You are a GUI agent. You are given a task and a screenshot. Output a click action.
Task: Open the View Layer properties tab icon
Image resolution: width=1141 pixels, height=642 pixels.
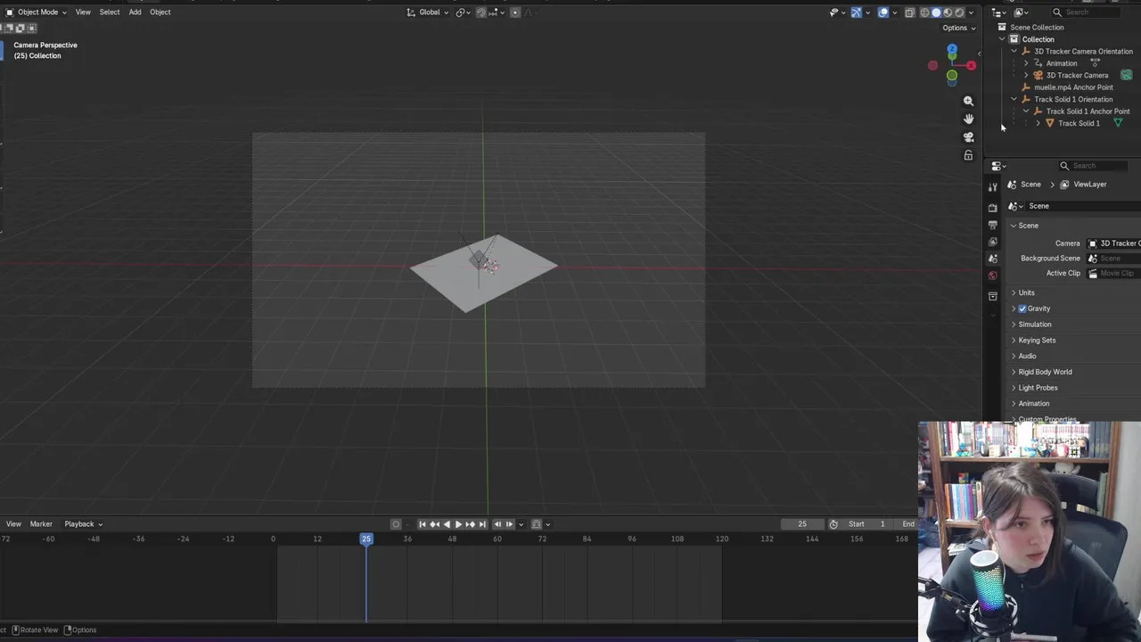point(993,242)
